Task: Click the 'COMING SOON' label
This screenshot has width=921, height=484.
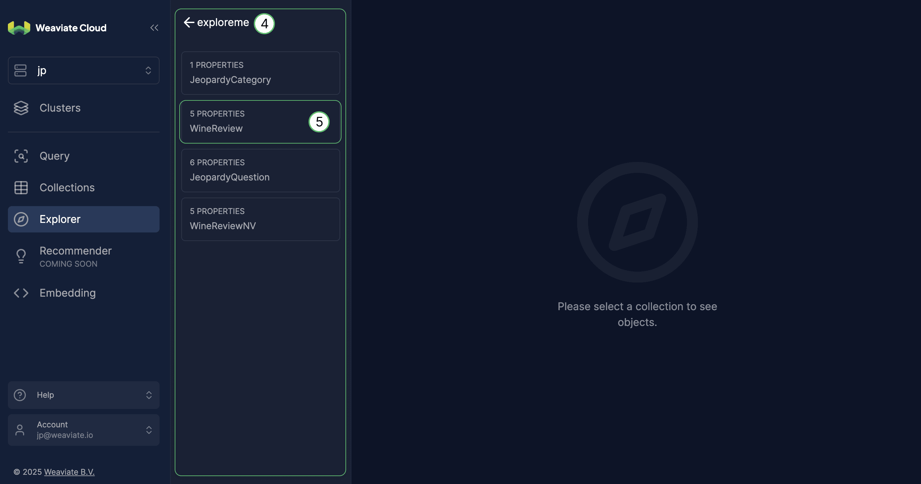Action: click(x=68, y=264)
